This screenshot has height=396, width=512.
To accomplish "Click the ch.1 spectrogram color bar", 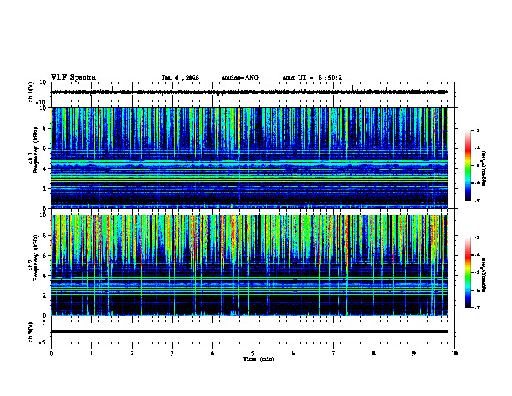I will pos(467,166).
